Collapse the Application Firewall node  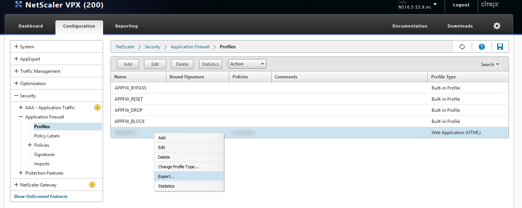click(21, 117)
